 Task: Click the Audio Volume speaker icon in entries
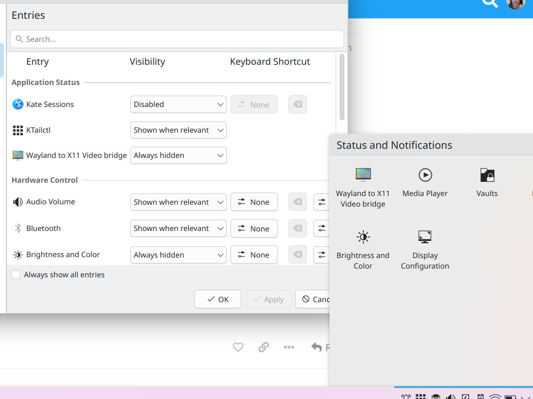click(17, 202)
